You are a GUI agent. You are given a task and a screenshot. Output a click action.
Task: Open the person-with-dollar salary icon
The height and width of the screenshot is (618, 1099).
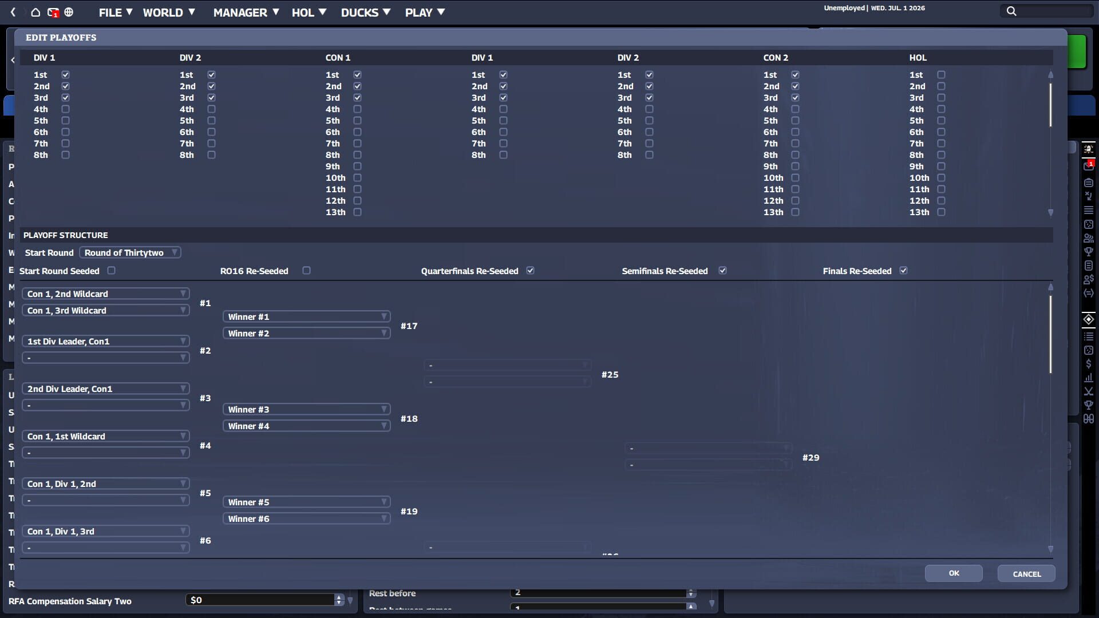1089,279
